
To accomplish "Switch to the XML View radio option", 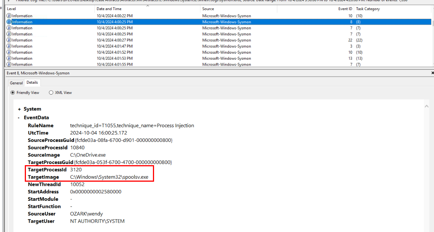I will 51,93.
